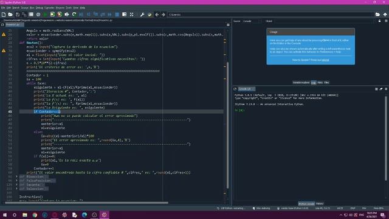Viewport: 389px width, 219px height.
Task: Interrupt kernel with the console stop icon
Action: (x=376, y=89)
